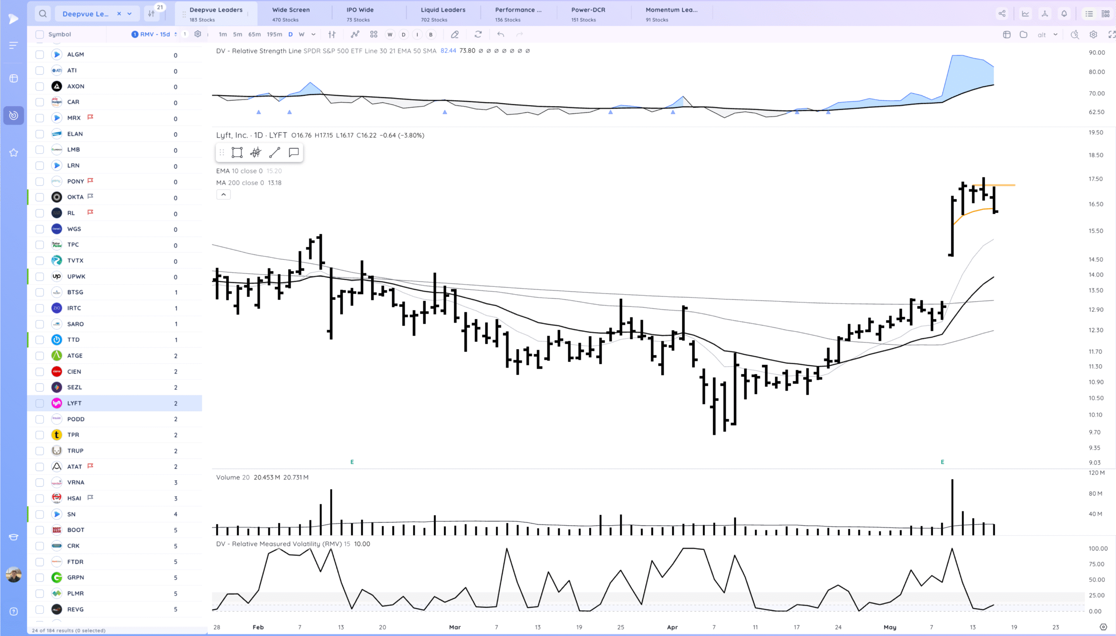The height and width of the screenshot is (636, 1116).
Task: Open the Deepvue Leaders screen dropdown
Action: point(130,14)
